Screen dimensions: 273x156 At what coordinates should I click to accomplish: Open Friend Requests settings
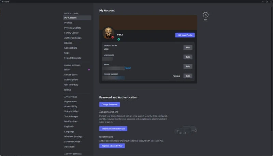coord(77,58)
